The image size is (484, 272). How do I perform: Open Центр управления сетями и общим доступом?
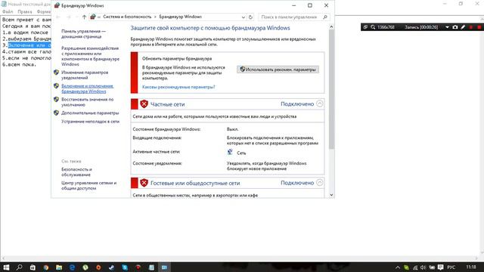click(89, 185)
